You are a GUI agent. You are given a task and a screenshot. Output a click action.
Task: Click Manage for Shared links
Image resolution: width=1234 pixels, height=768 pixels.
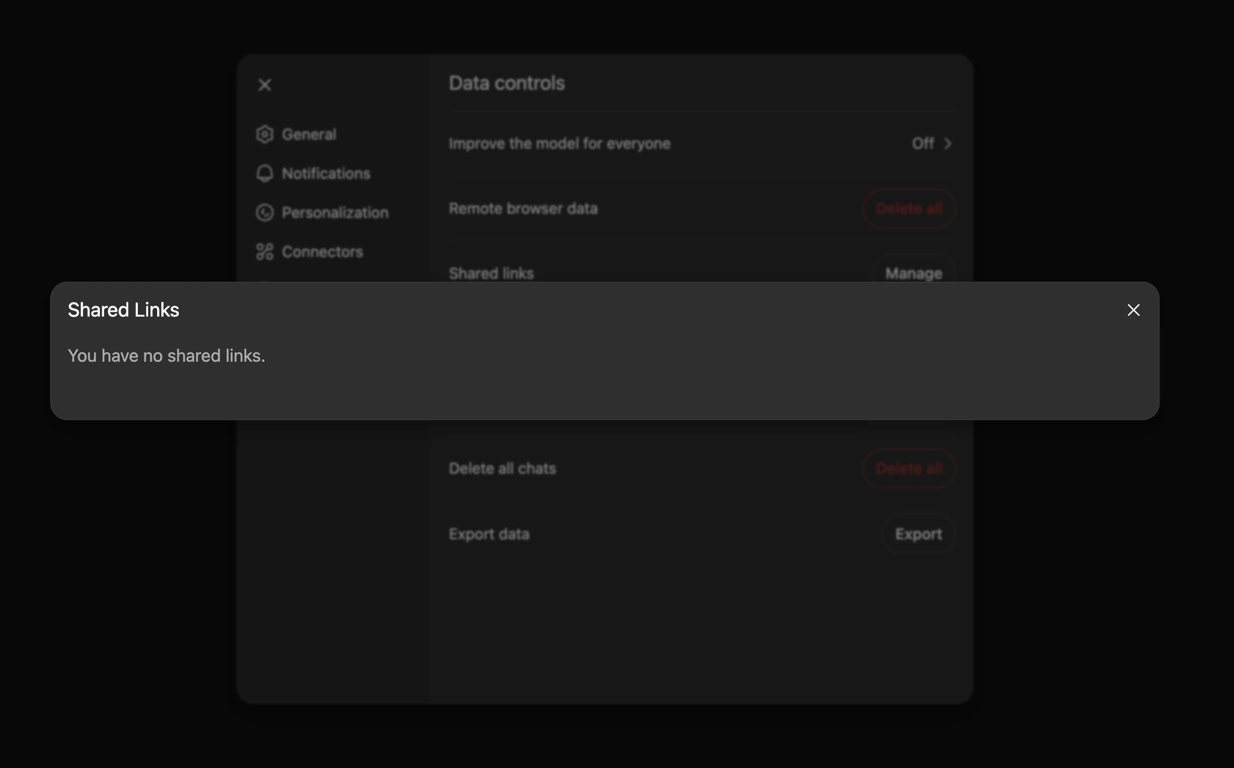click(x=913, y=273)
